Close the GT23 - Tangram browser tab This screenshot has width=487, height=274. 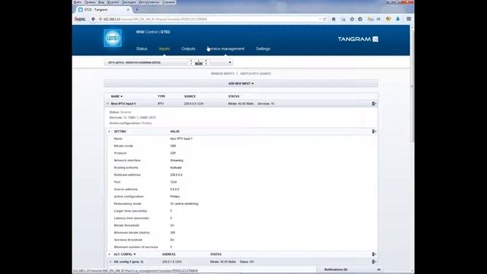128,10
